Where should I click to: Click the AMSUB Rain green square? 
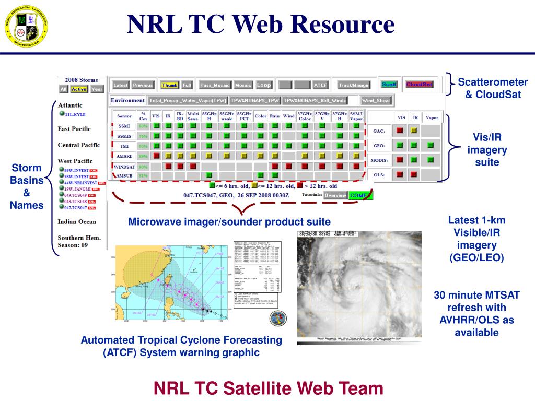pos(275,175)
